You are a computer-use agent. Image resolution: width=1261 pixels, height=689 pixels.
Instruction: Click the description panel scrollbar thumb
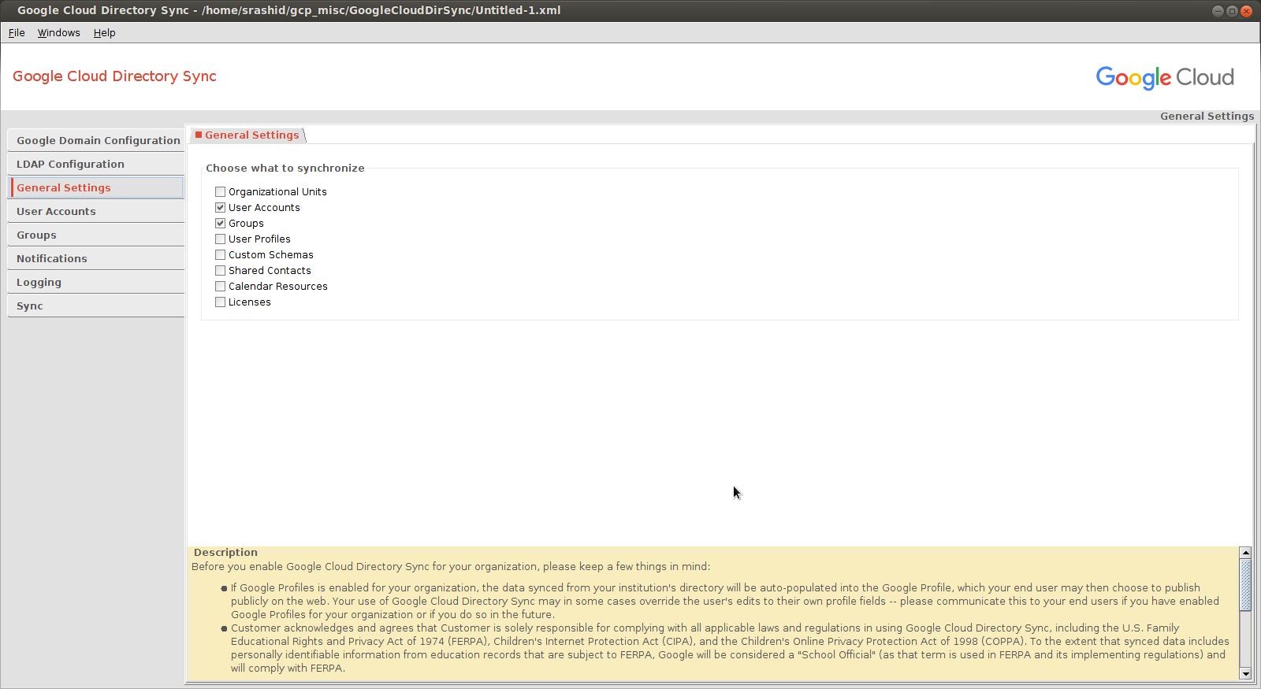pyautogui.click(x=1245, y=584)
